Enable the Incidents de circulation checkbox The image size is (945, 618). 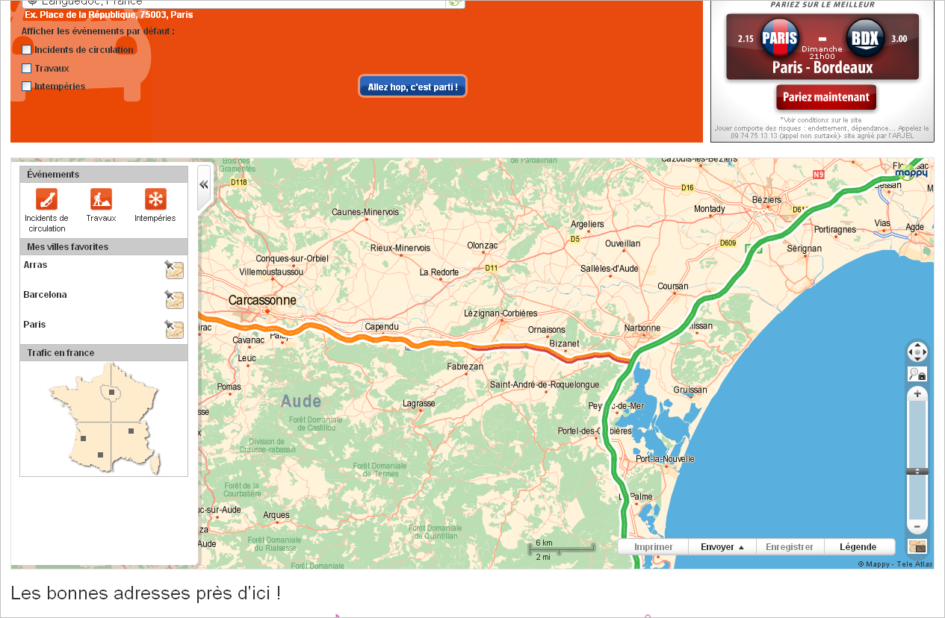pyautogui.click(x=27, y=49)
